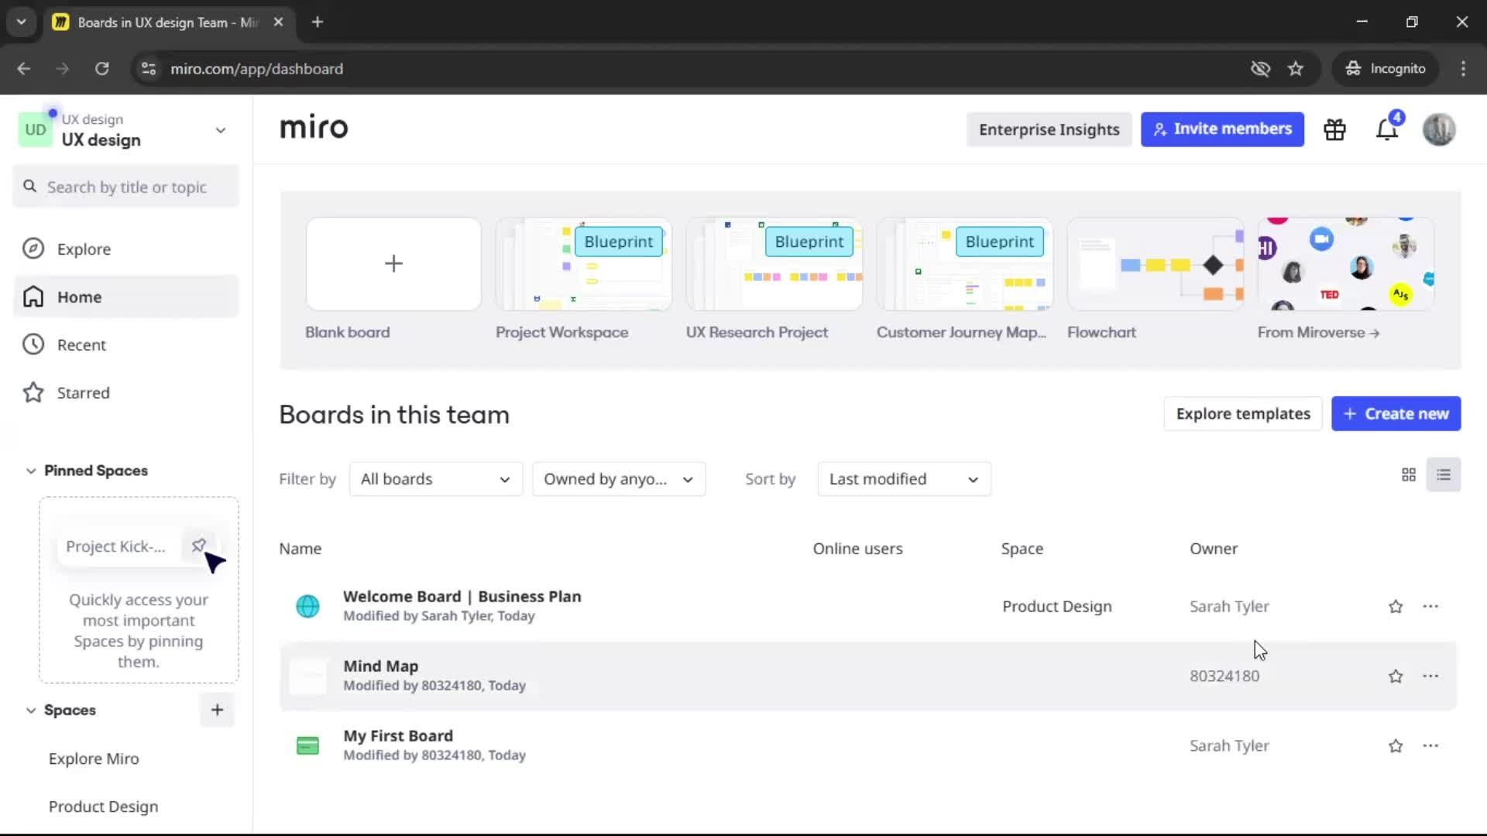Click the Search by title or topic field
1487x836 pixels.
126,187
